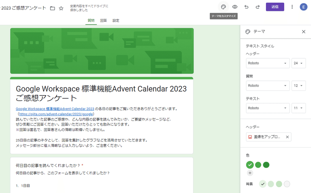
Task: Remove the uploaded header image
Action: pyautogui.click(x=287, y=137)
